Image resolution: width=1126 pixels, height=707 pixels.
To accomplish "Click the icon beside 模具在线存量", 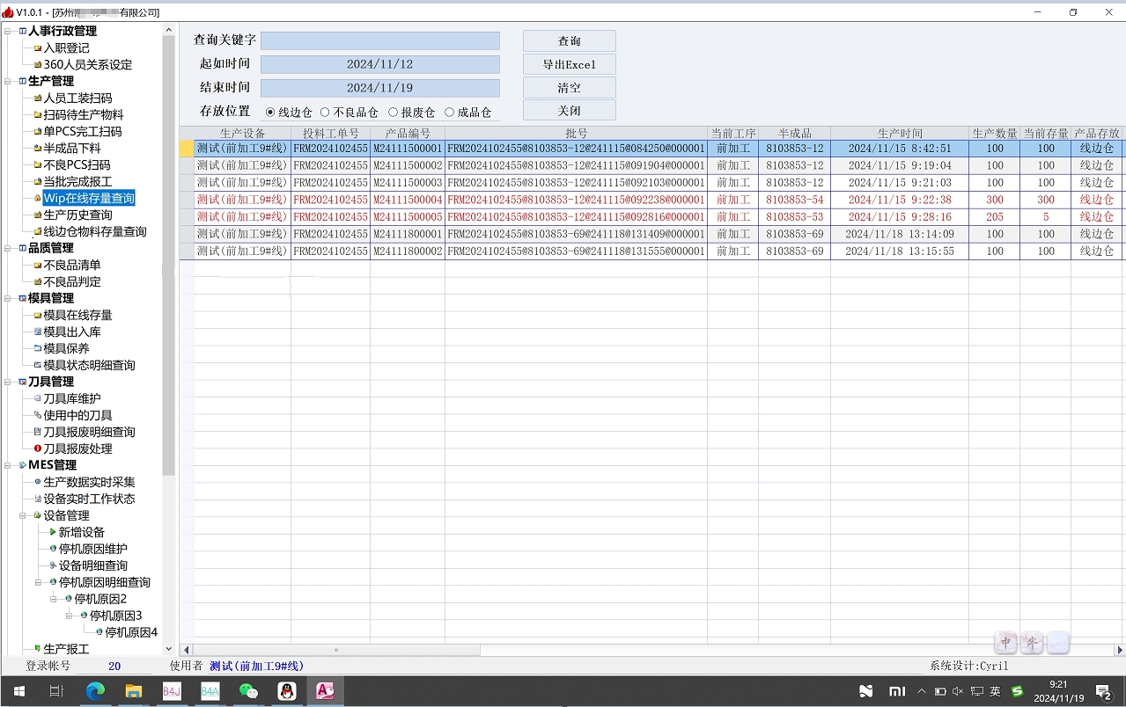I will pyautogui.click(x=38, y=316).
